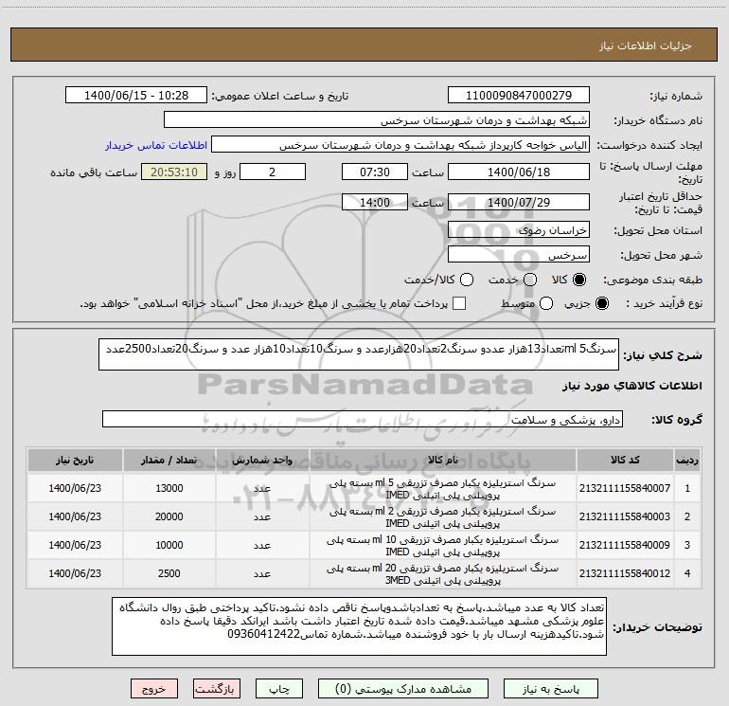Image resolution: width=729 pixels, height=706 pixels.
Task: Click the unit cell عدد in row 2
Action: click(x=262, y=517)
